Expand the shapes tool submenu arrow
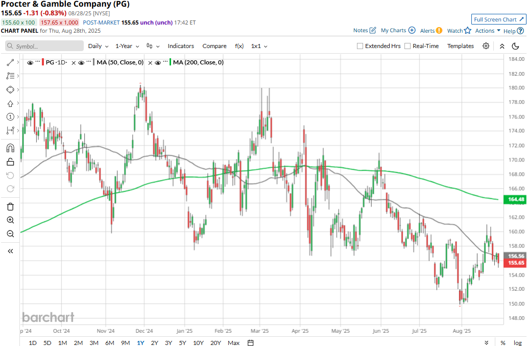This screenshot has width=527, height=346. coord(18,89)
